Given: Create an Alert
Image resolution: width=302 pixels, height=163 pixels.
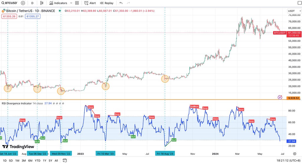Looking at the screenshot, I should 90,3.
